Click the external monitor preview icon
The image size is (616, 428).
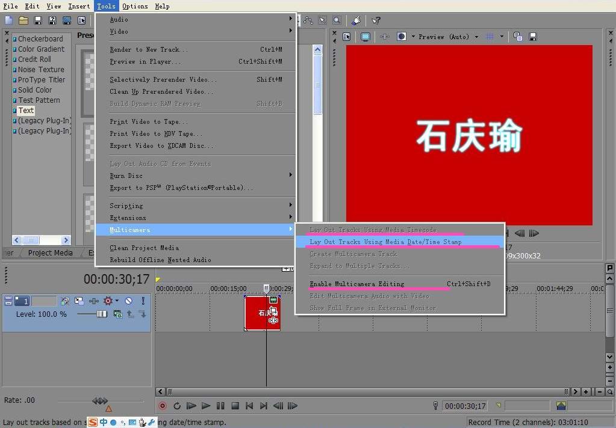[x=365, y=37]
